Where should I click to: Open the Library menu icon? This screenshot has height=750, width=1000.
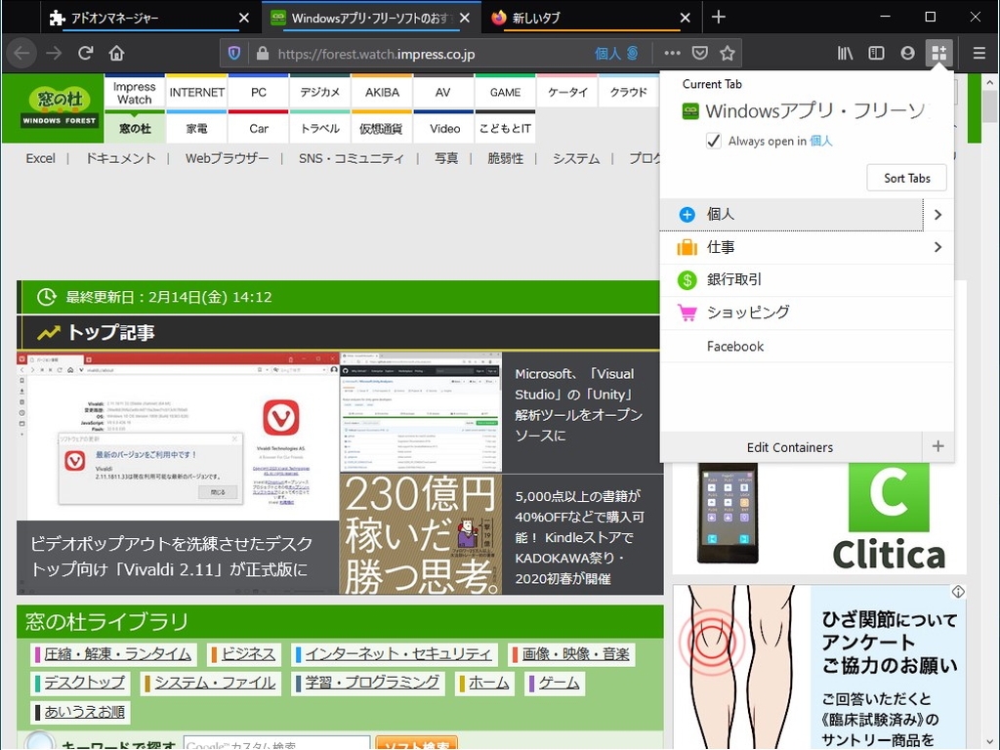845,53
